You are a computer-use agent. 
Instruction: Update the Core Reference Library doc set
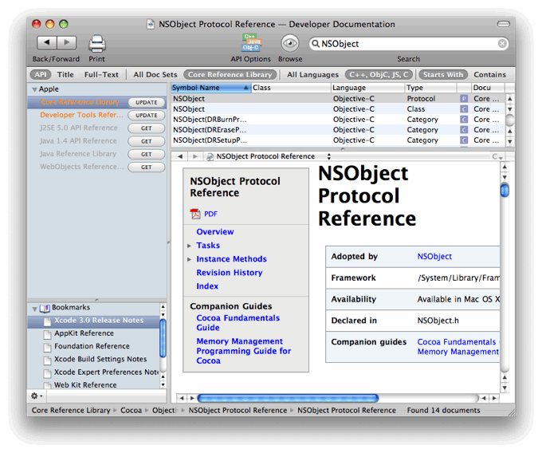pos(147,102)
